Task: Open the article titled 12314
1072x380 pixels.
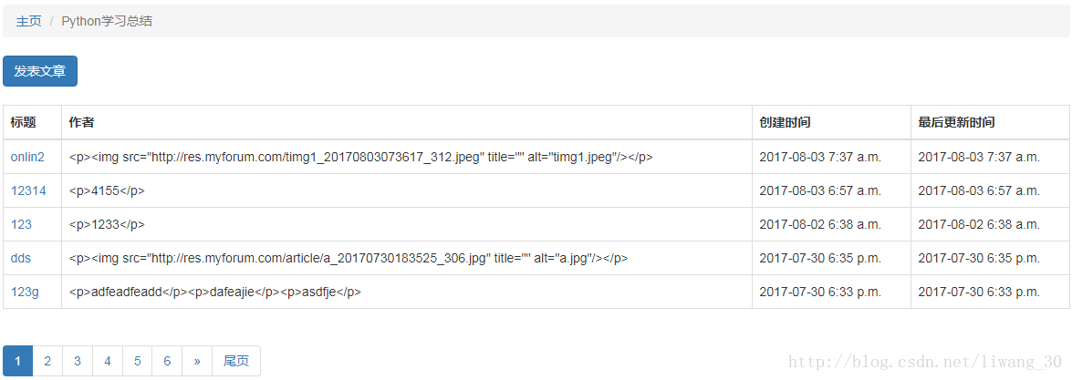Action: [28, 191]
